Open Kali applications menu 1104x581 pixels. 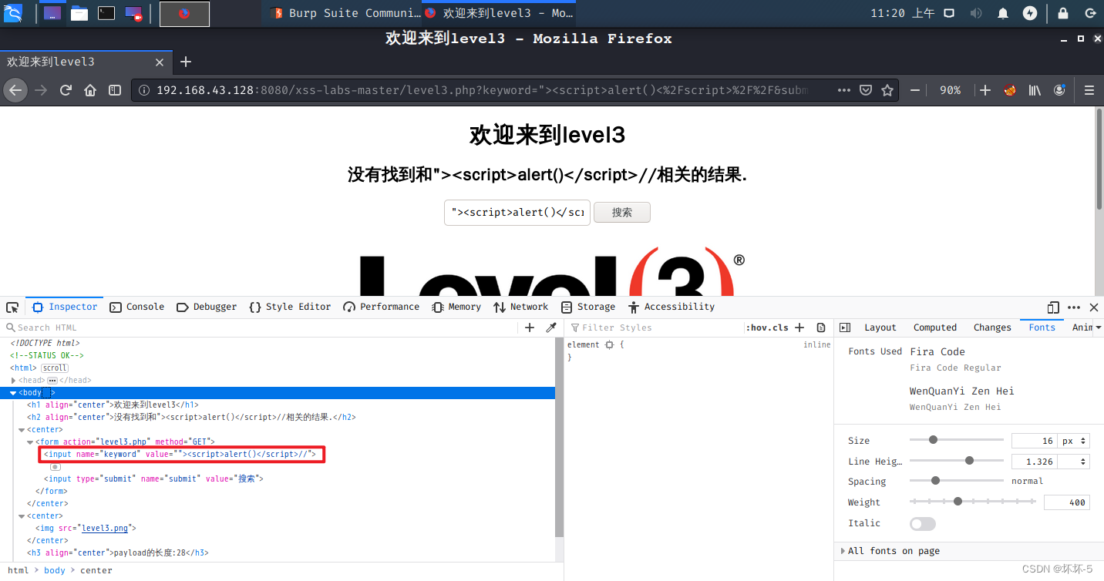tap(13, 13)
